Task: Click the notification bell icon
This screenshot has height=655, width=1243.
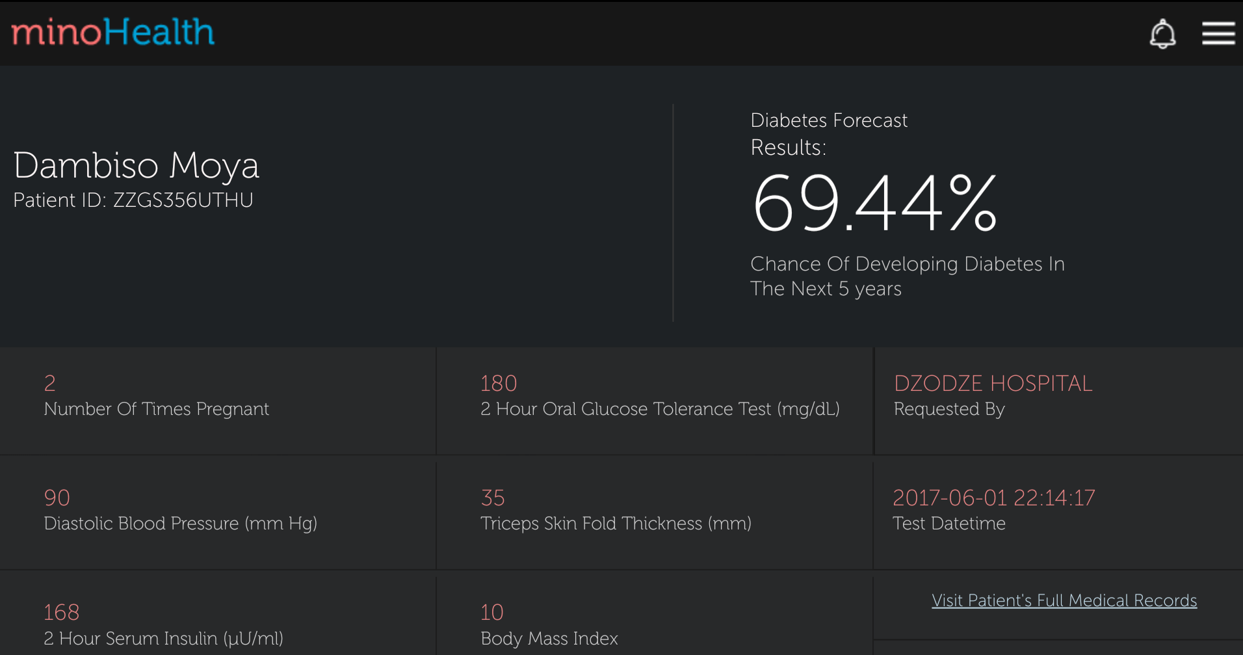Action: tap(1162, 34)
